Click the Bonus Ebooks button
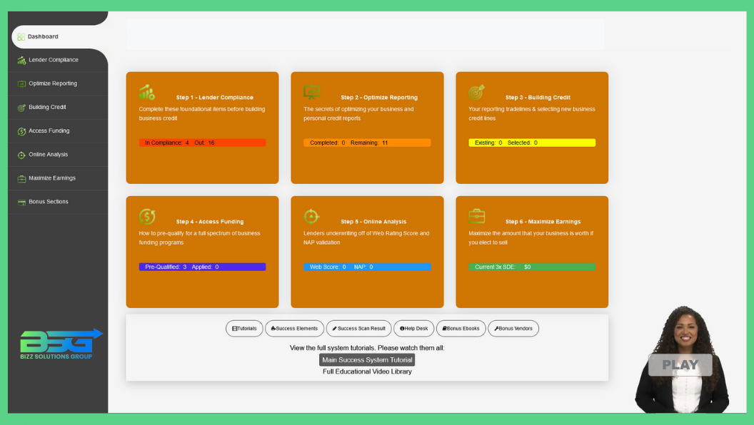 click(x=461, y=329)
